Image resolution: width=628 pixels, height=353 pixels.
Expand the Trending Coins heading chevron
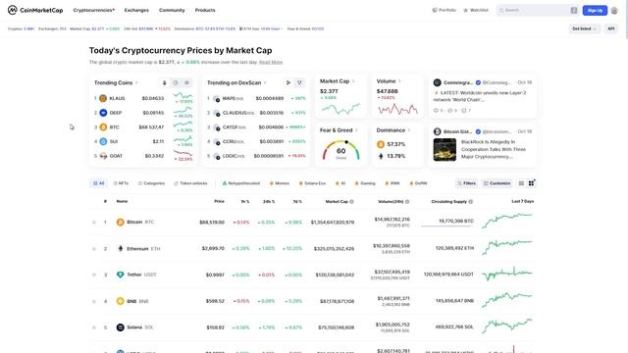tap(136, 82)
